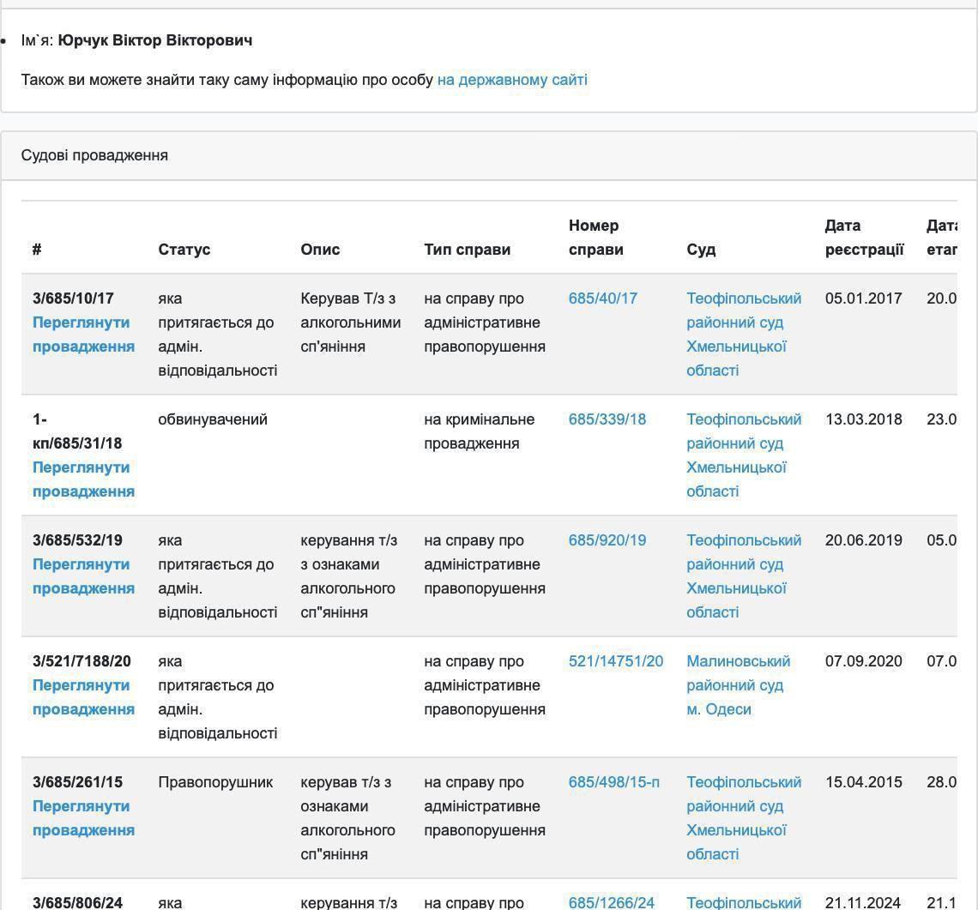Select proceeding ID 3/685/806/24

[x=77, y=902]
